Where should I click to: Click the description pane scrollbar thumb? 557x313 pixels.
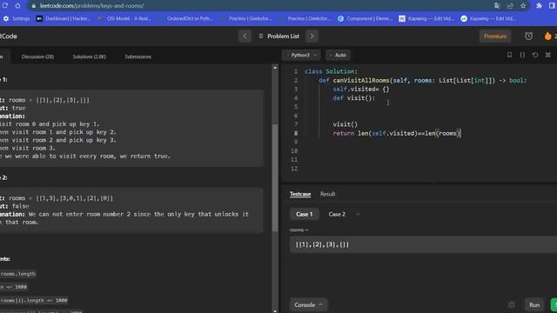click(275, 177)
